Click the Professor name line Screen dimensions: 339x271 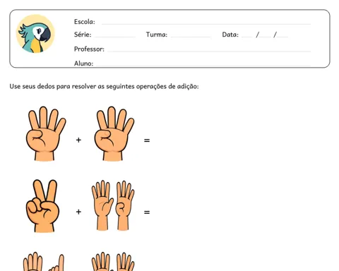(x=209, y=51)
